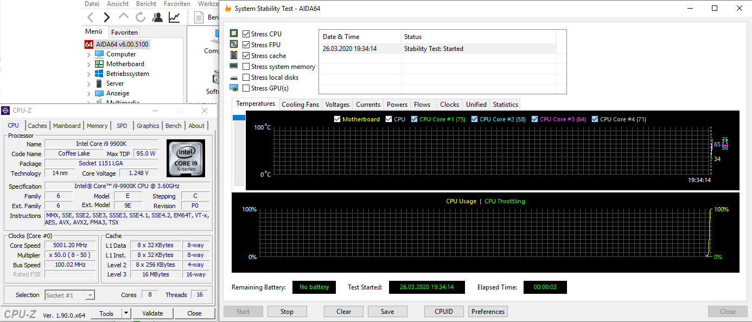Click the Intel Core i9 X-series logo

tap(186, 158)
